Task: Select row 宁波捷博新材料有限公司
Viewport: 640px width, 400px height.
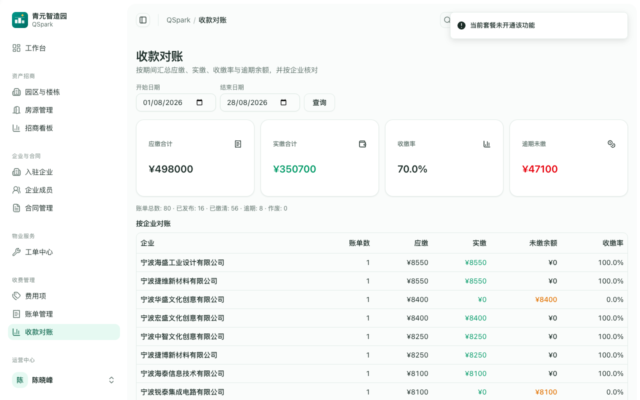Action: (382, 355)
